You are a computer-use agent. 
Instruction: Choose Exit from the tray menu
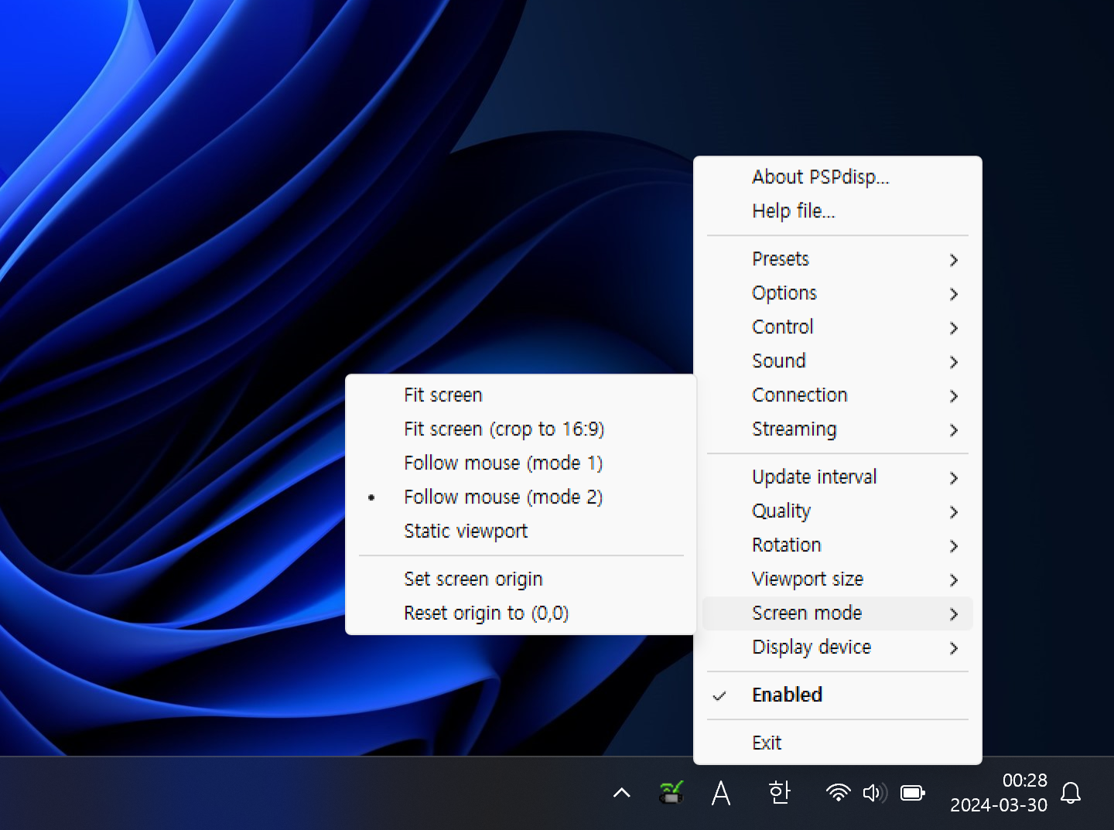click(x=838, y=743)
